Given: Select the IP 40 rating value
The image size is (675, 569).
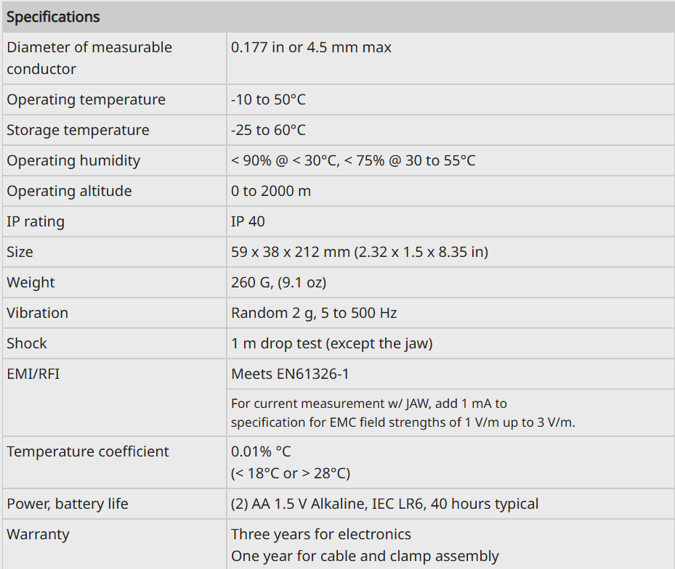Looking at the screenshot, I should coord(248,222).
